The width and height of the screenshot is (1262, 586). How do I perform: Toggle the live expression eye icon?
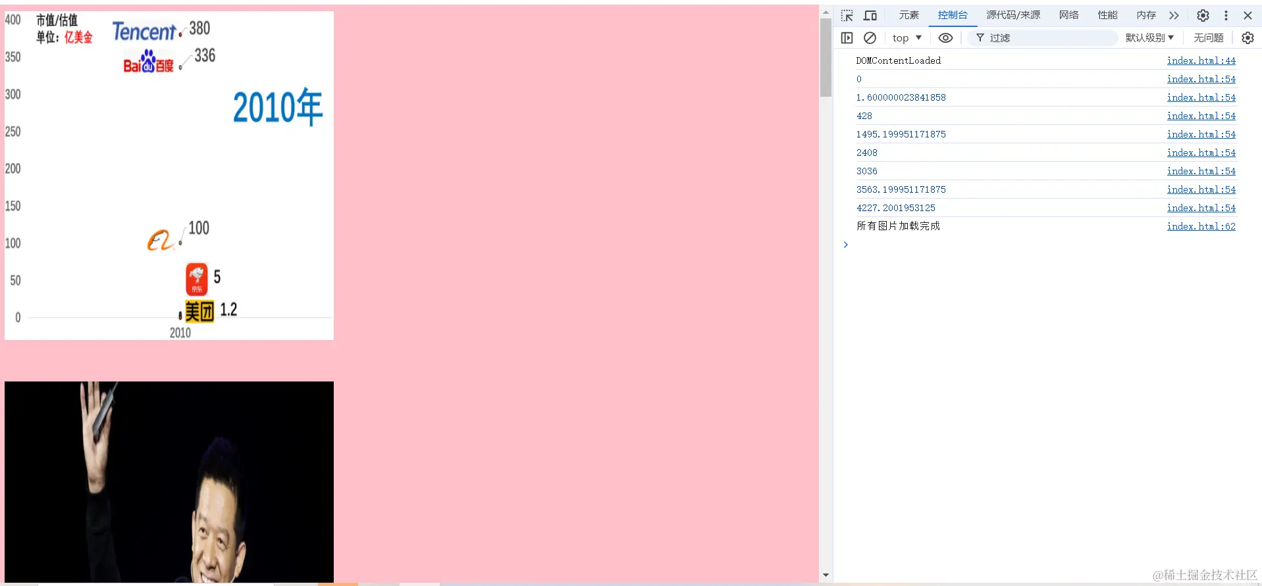pos(945,38)
